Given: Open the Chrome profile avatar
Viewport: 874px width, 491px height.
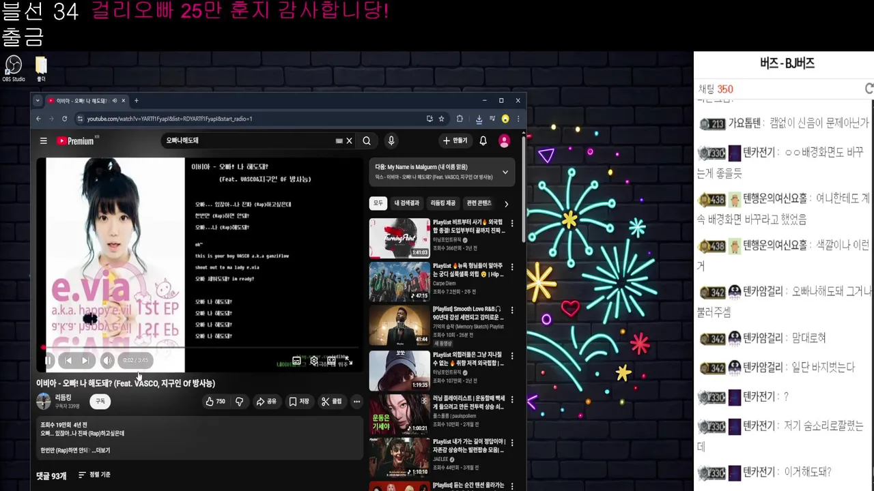Looking at the screenshot, I should (x=505, y=119).
